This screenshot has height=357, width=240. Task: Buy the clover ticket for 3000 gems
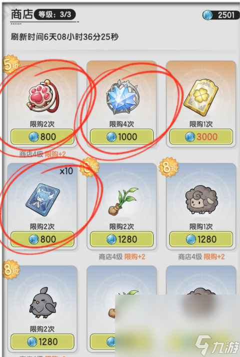point(201,137)
